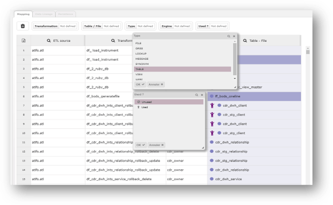Click the purple dot beside cdr_dwh_service
Screen dimensions: 333x205
coord(212,179)
